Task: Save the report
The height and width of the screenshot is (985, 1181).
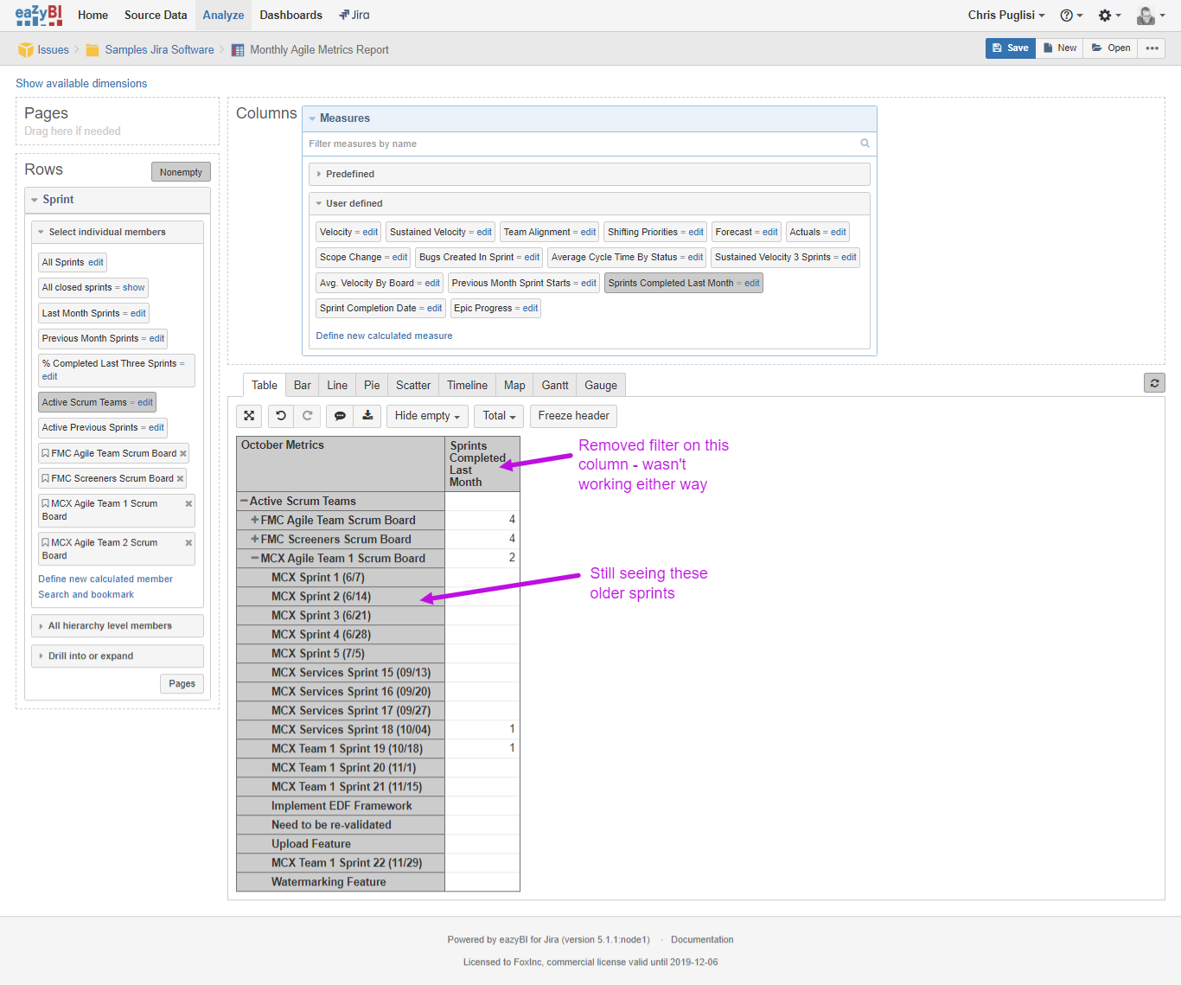Action: click(x=1010, y=48)
